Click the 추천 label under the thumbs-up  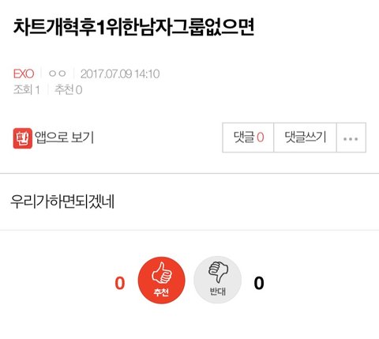pos(161,292)
